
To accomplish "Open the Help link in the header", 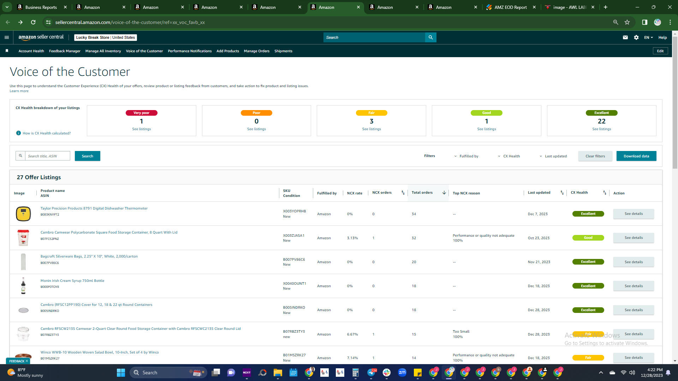I will click(x=662, y=37).
